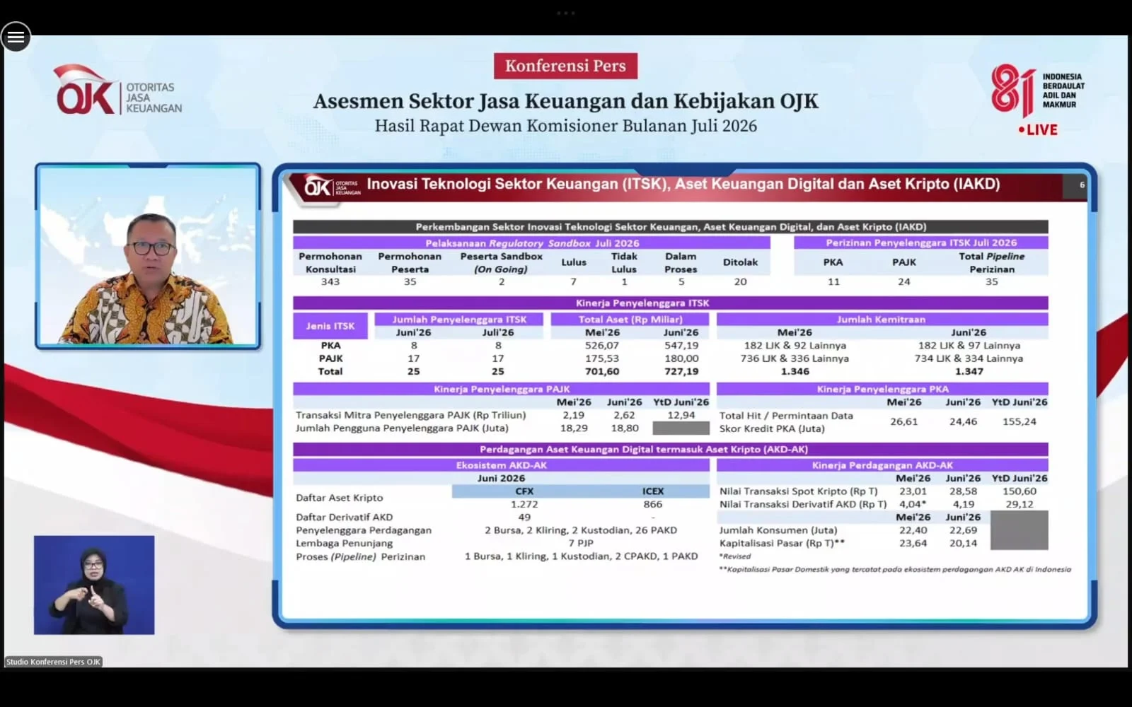Screen dimensions: 1132x707
Task: Click the "182 LJK & 92 Lainnya" cell
Action: pos(795,346)
